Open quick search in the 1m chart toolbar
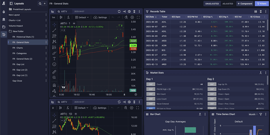270x135 pixels. [126, 17]
